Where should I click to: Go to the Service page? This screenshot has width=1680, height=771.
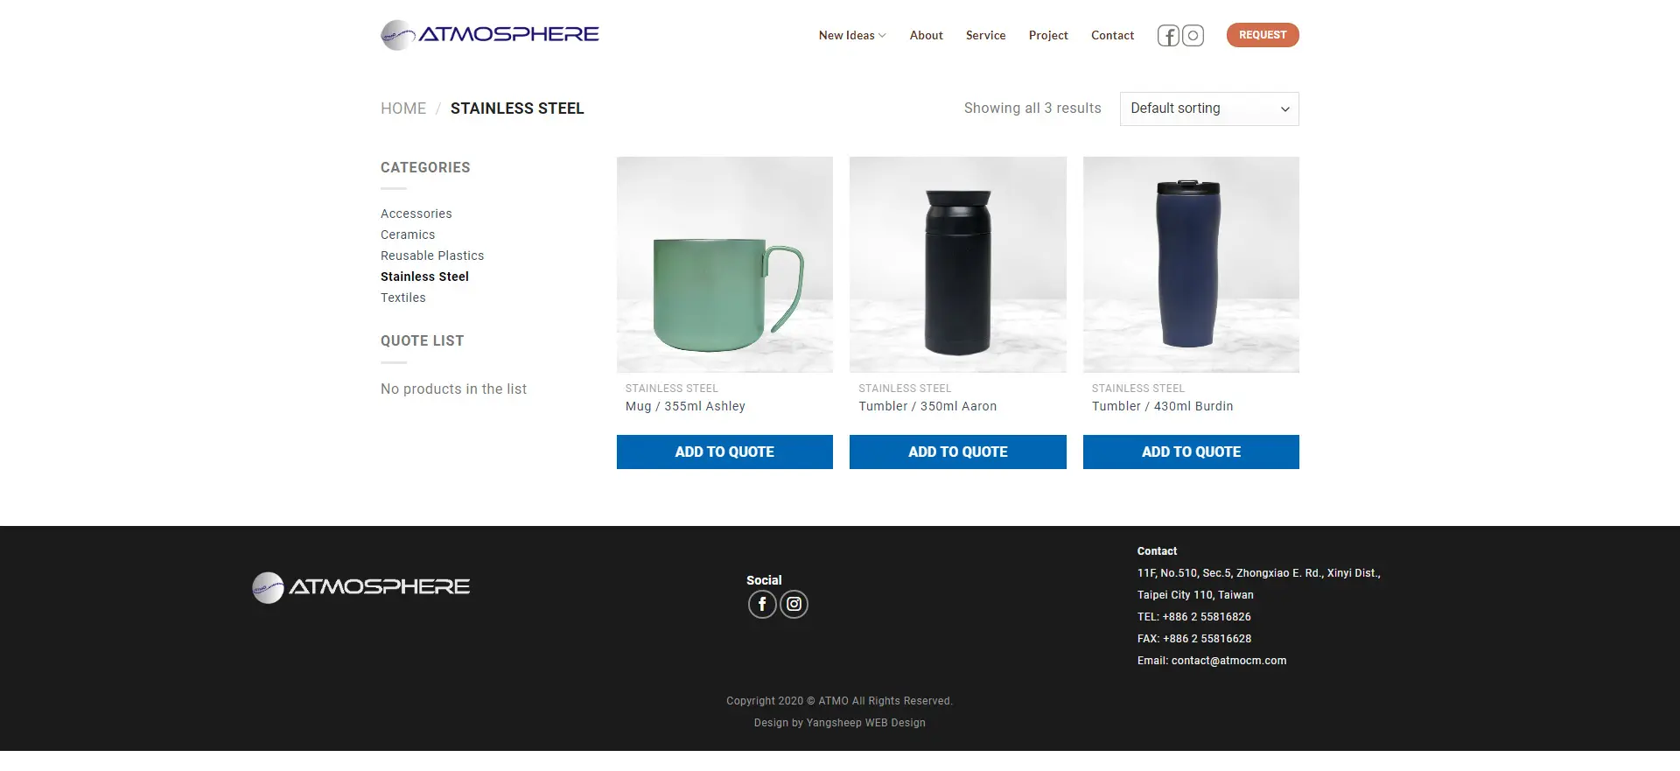click(985, 36)
